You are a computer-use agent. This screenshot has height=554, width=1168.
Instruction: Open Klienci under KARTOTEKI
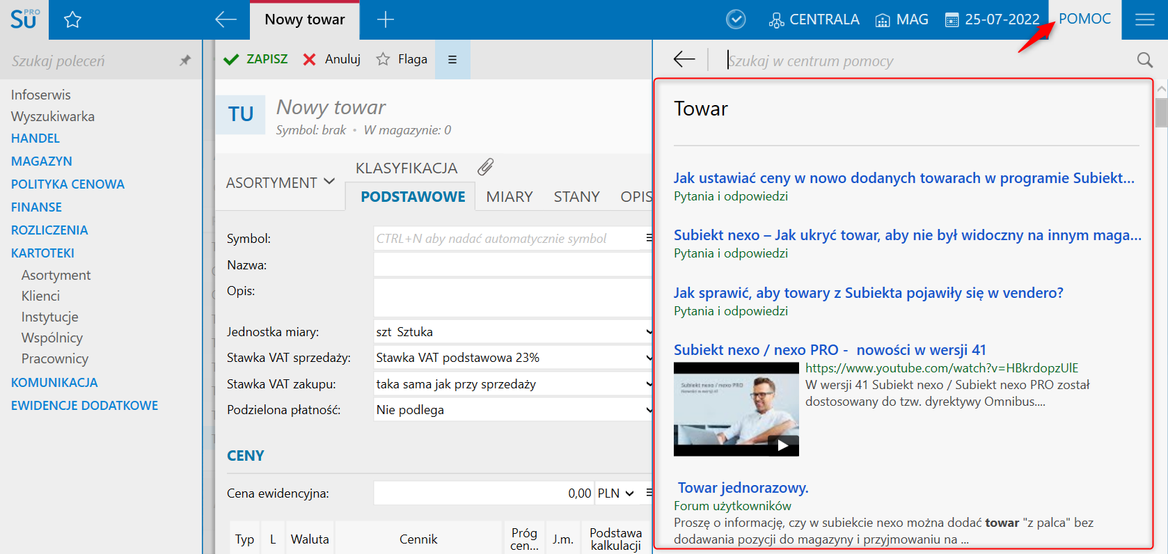[x=40, y=296]
